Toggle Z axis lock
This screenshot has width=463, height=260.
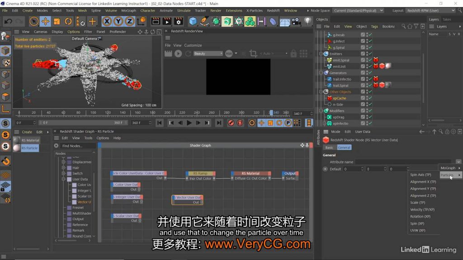click(x=129, y=21)
